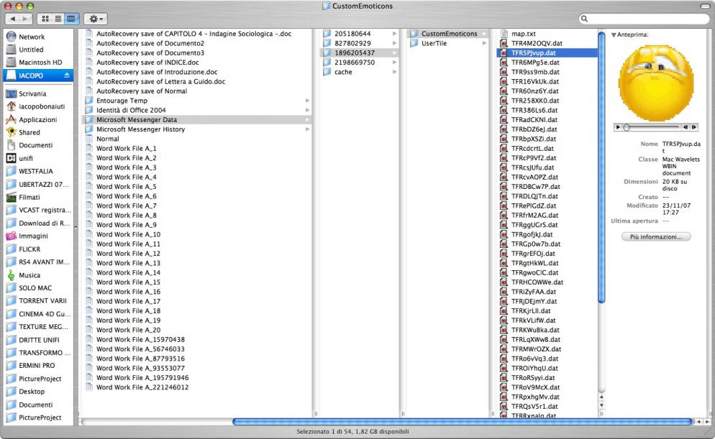Open ERMINI PRO folder in sidebar

pos(37,365)
